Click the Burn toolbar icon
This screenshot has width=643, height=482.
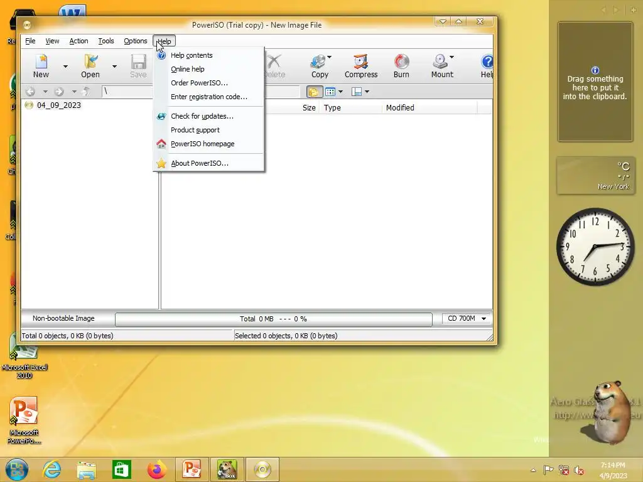point(401,65)
